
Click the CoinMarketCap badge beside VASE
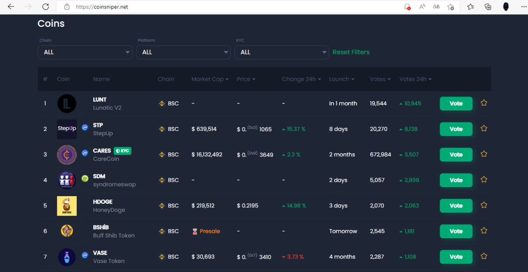pos(85,255)
